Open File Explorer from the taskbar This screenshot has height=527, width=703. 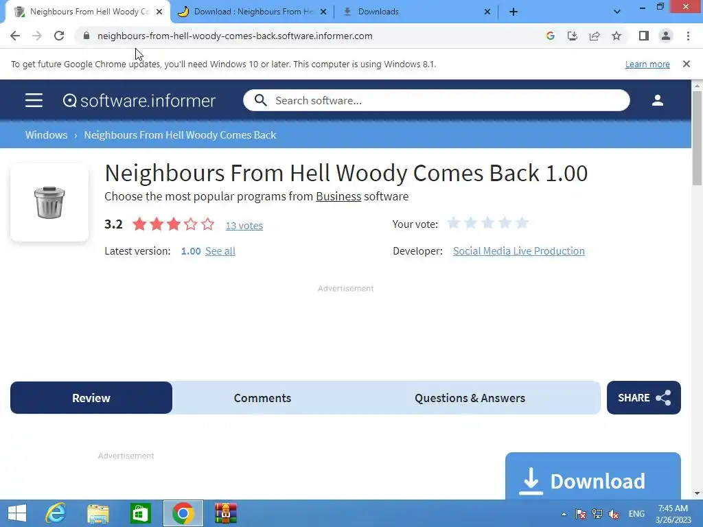pyautogui.click(x=98, y=513)
